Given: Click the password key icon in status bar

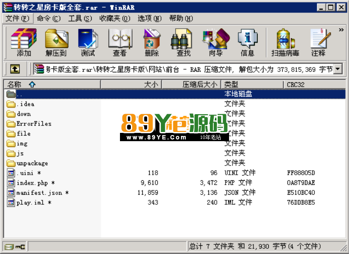Looking at the screenshot, I should [20, 247].
